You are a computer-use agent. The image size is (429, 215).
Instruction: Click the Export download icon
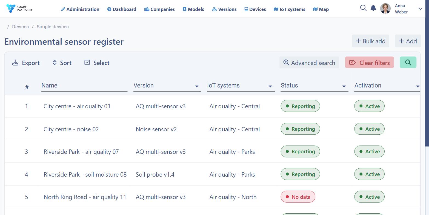[x=15, y=63]
